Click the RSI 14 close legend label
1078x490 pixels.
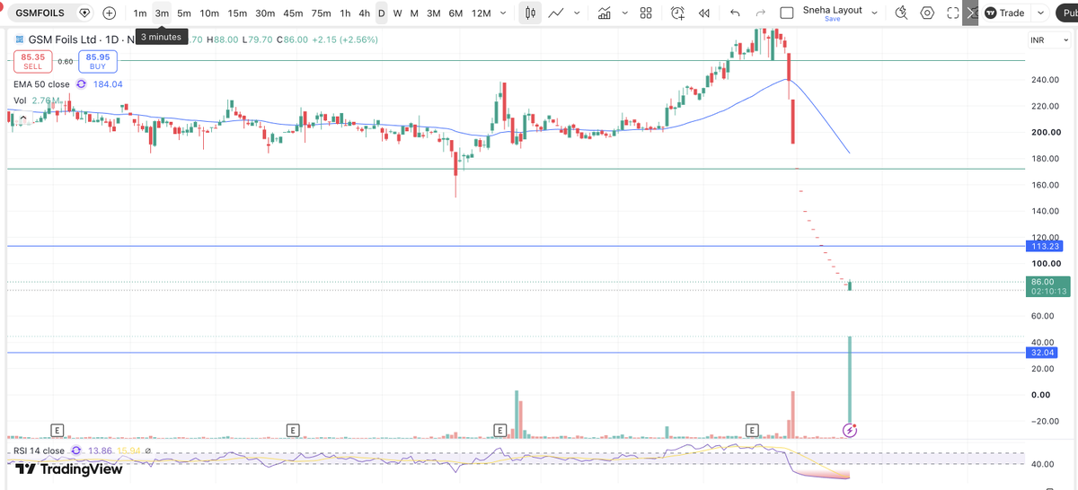[39, 451]
